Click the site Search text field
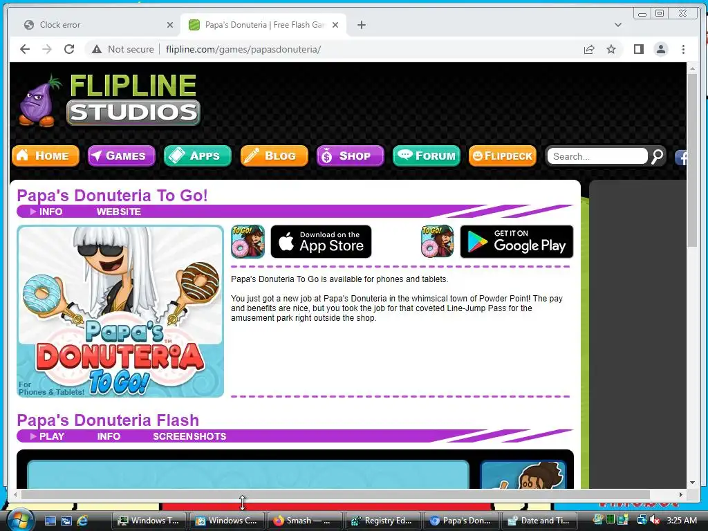Screen dimensions: 708x531 click(597, 156)
